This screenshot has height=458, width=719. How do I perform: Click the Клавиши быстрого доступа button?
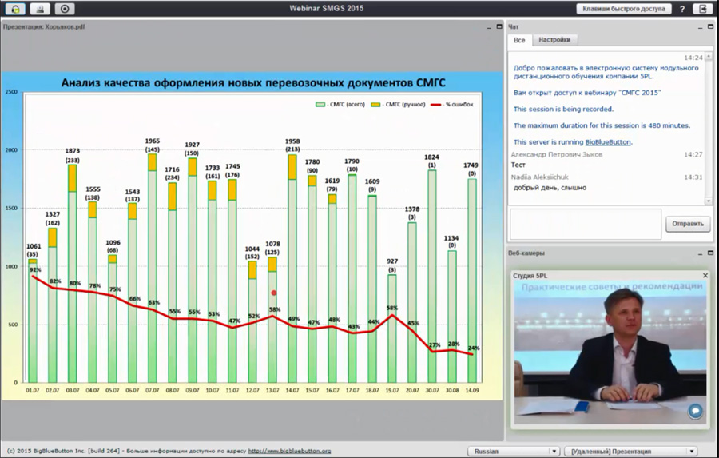623,9
